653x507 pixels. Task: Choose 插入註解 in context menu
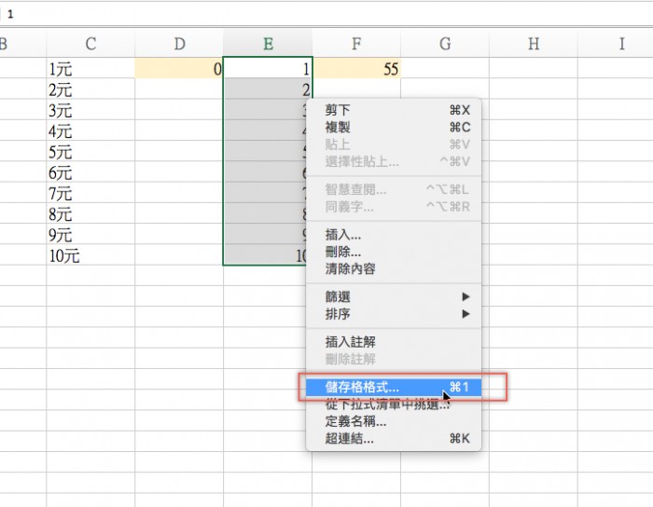[x=394, y=342]
